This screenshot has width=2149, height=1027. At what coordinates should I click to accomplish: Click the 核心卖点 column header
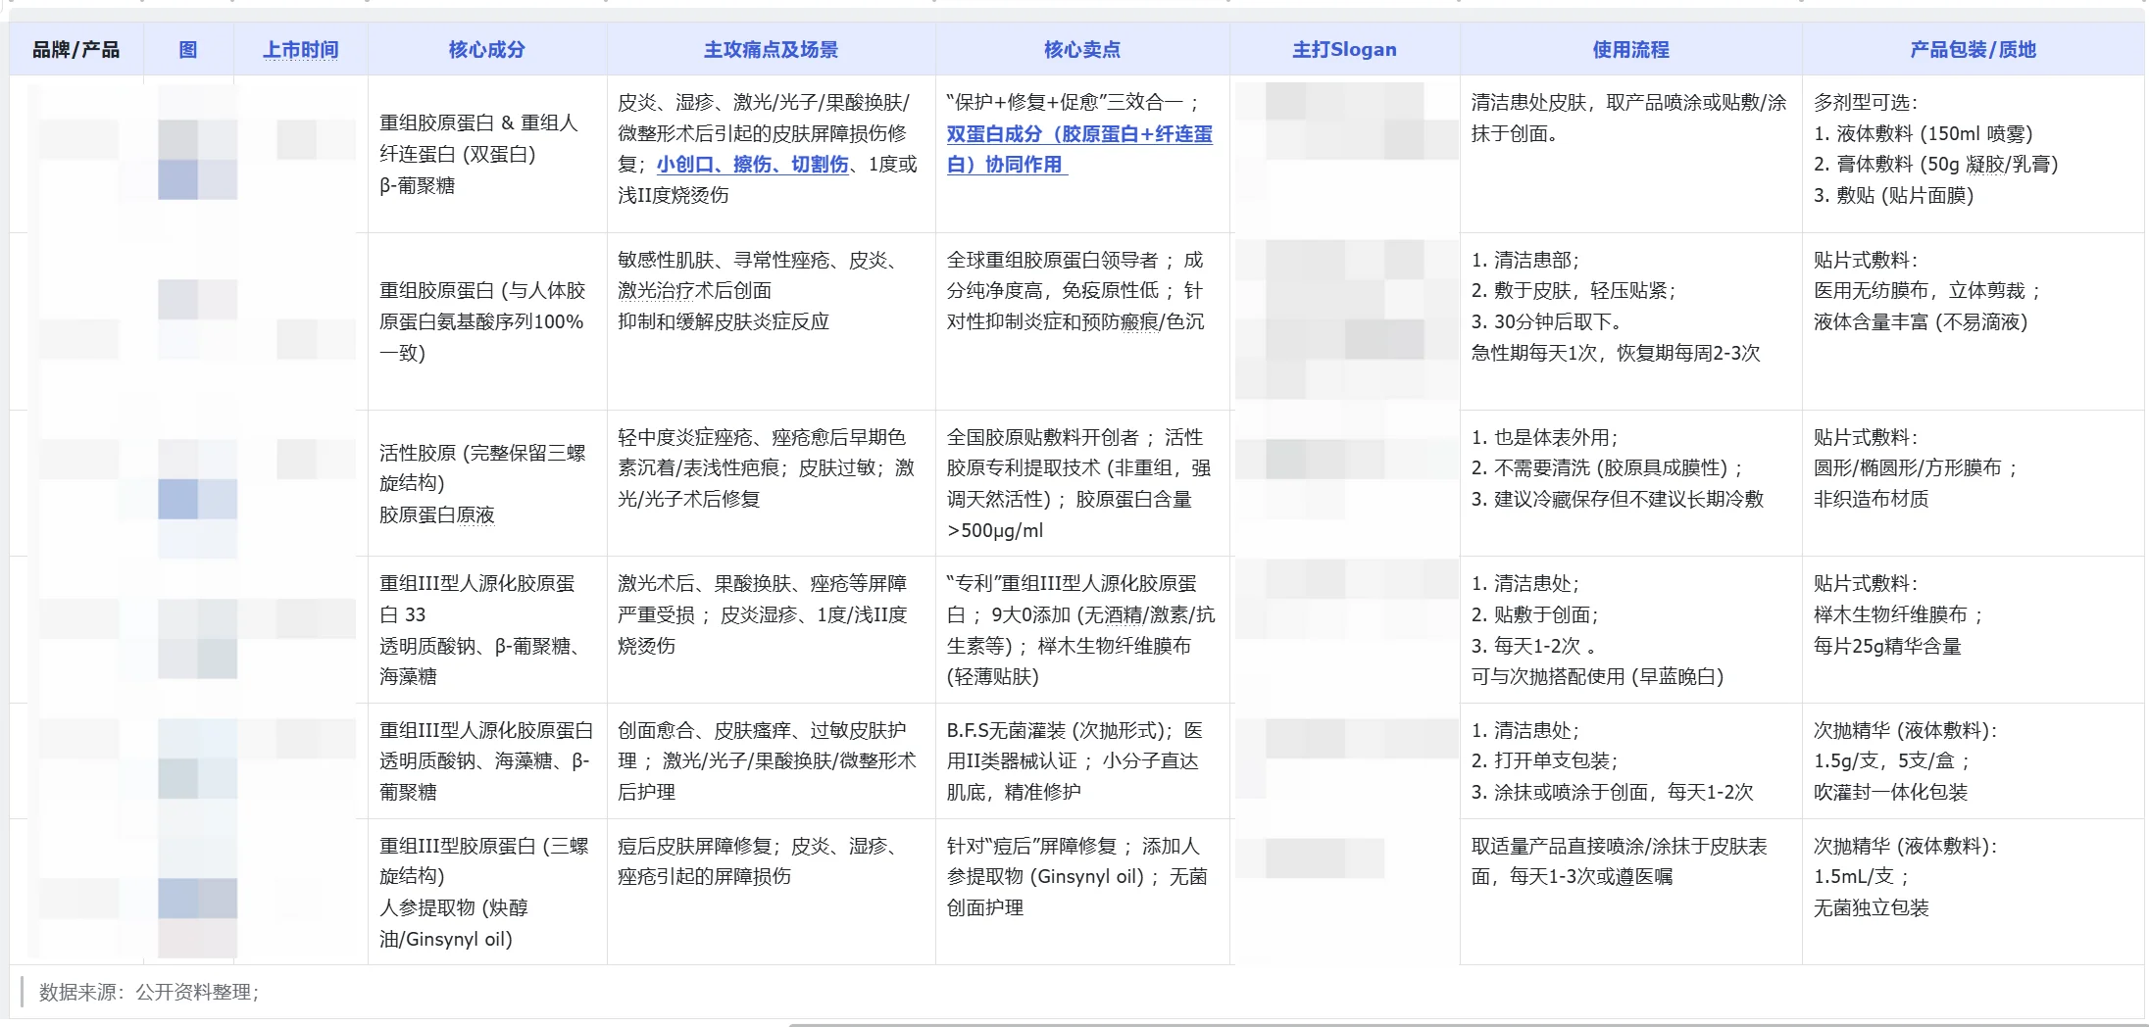[1082, 50]
